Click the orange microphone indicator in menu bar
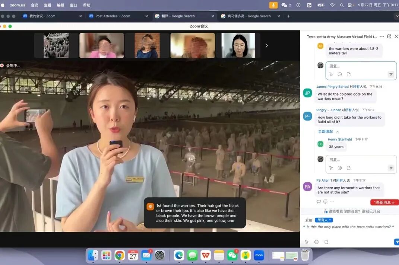The height and width of the screenshot is (265, 399). (273, 5)
